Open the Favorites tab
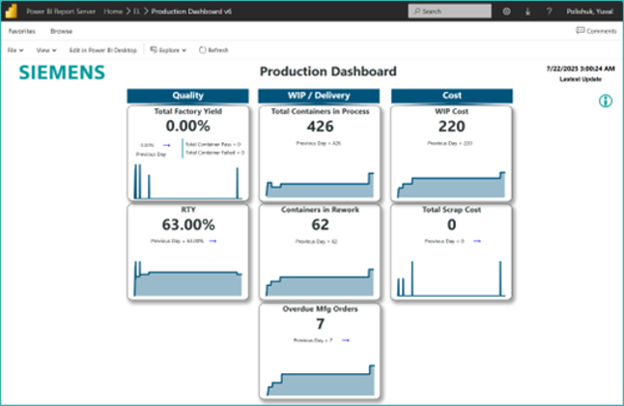Viewport: 624px width, 406px height. click(22, 31)
